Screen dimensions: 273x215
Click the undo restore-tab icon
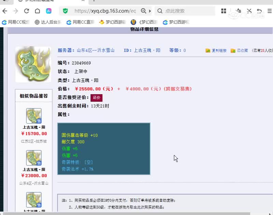[x=259, y=11]
